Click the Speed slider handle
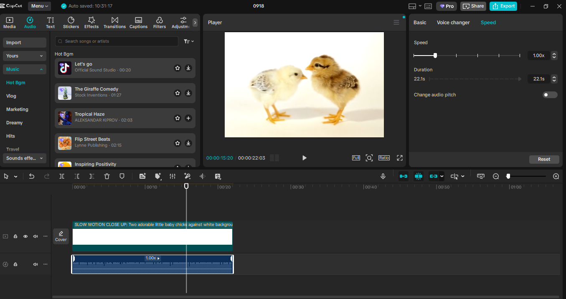566x299 pixels. click(435, 56)
